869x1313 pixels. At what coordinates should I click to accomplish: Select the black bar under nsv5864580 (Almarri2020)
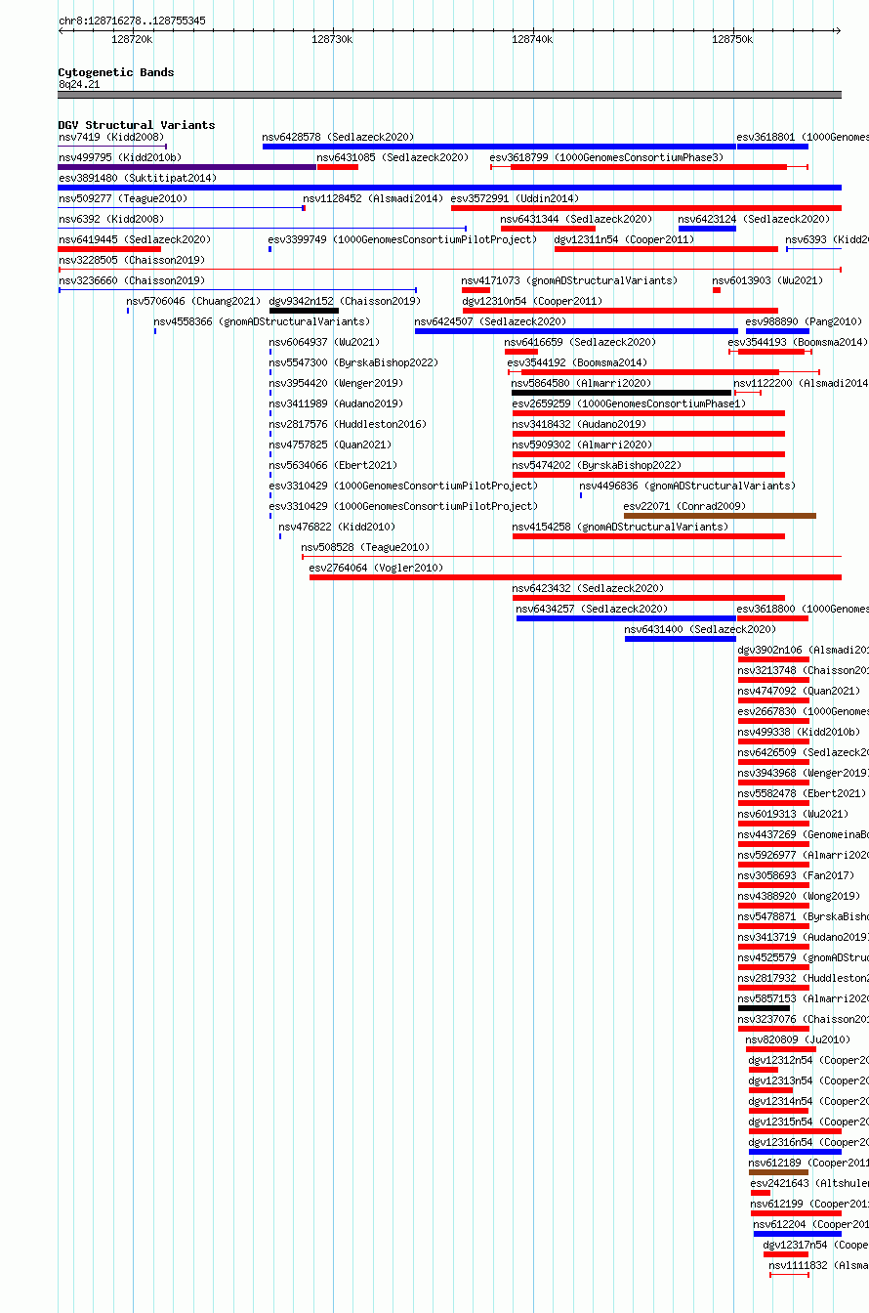[622, 393]
